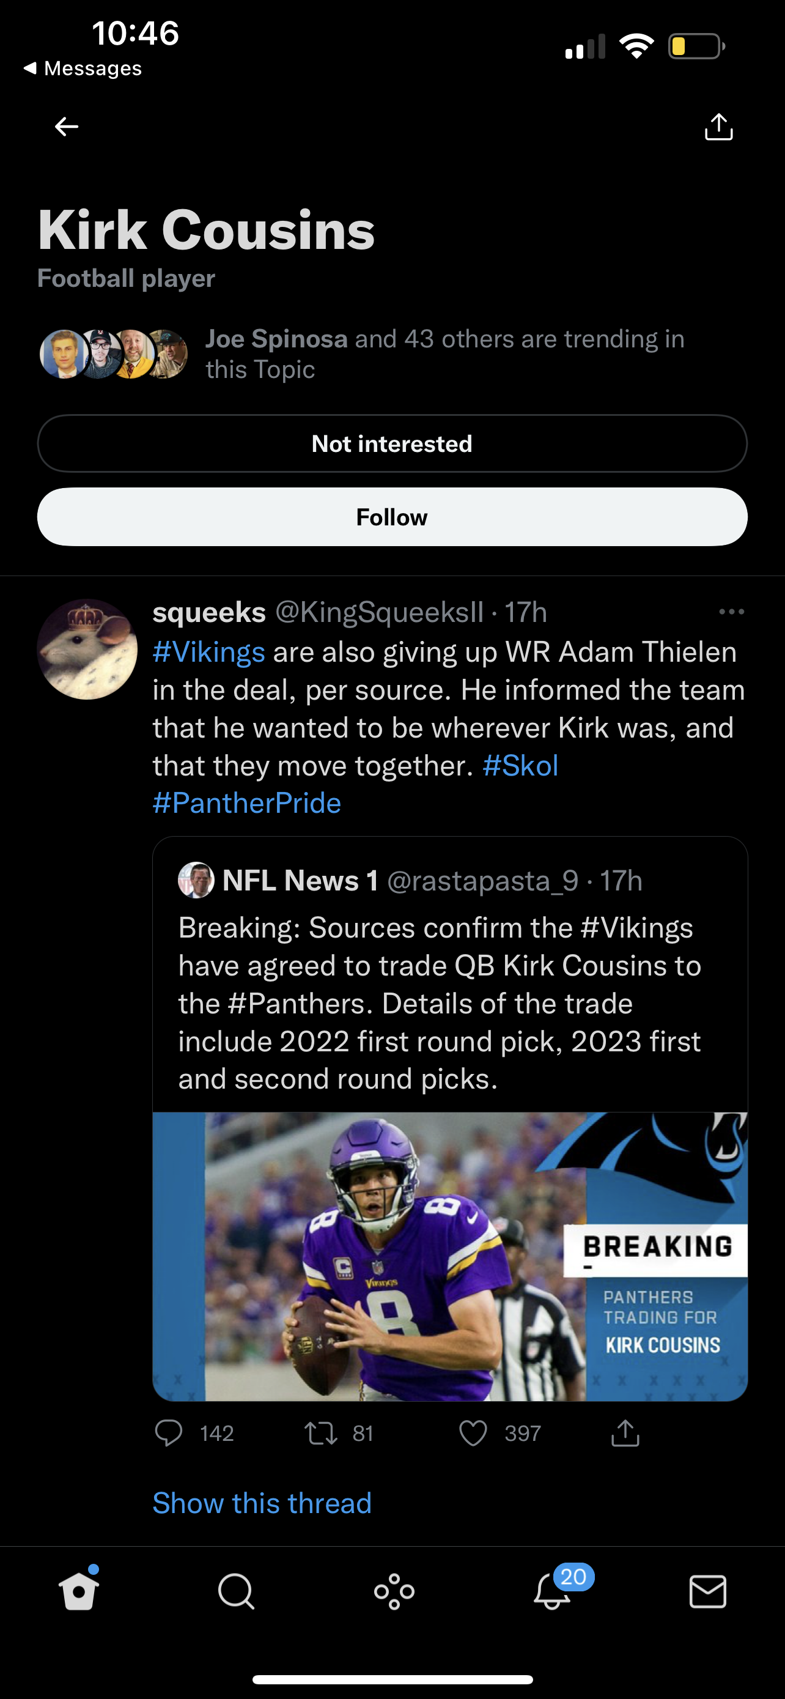The image size is (785, 1699).
Task: Open Direct Messages envelope tab
Action: (708, 1591)
